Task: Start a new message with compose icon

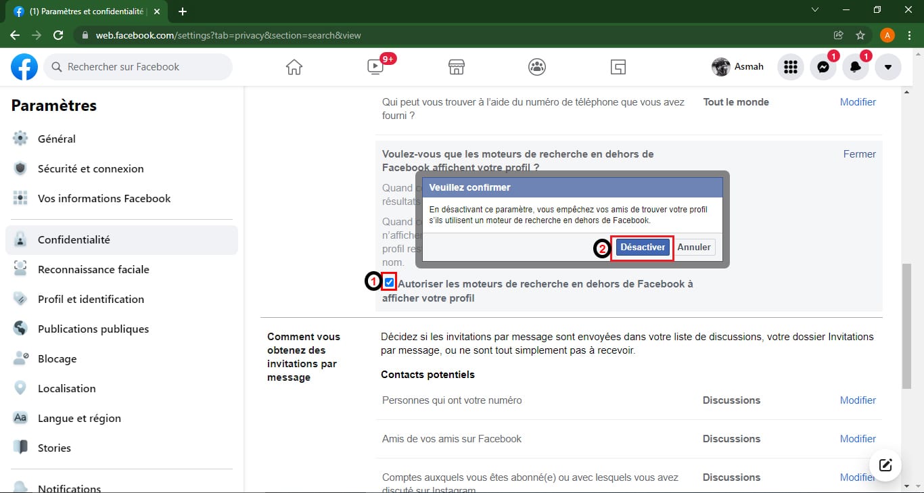Action: point(885,465)
